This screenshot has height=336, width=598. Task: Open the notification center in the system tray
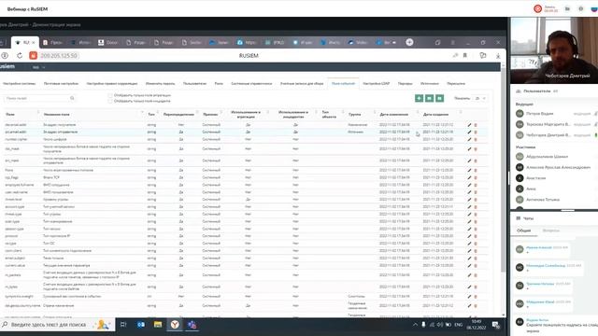click(496, 325)
